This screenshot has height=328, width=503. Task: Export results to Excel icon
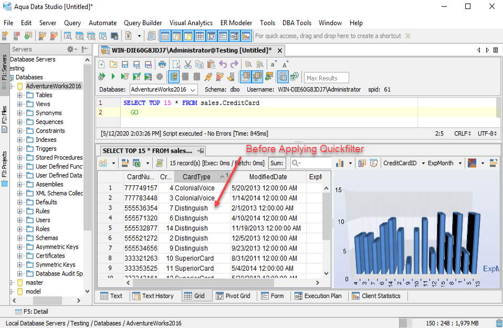coord(137,163)
